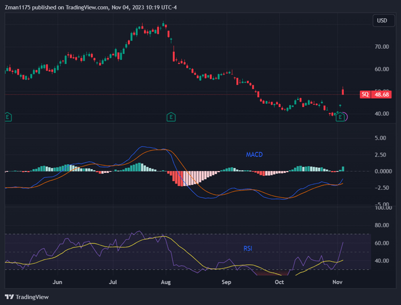Click the blue RSI indicator label

pos(249,249)
